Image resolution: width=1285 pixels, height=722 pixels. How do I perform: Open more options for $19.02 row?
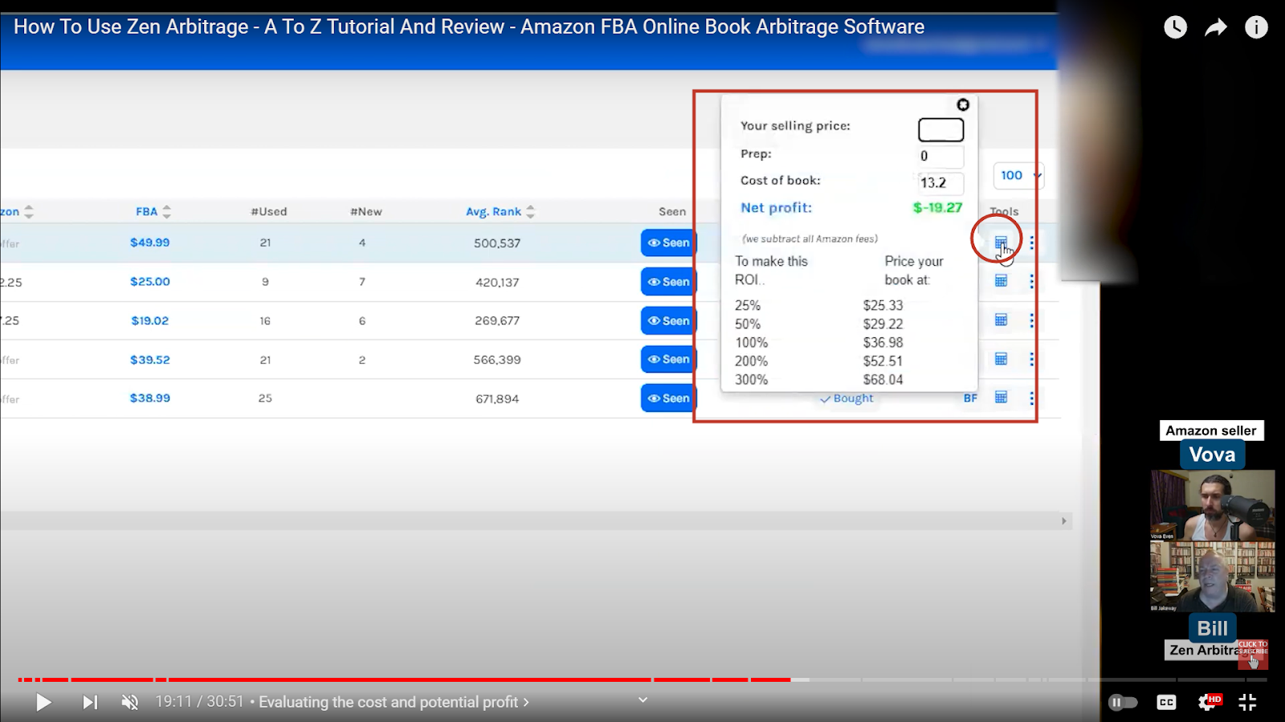point(1032,320)
